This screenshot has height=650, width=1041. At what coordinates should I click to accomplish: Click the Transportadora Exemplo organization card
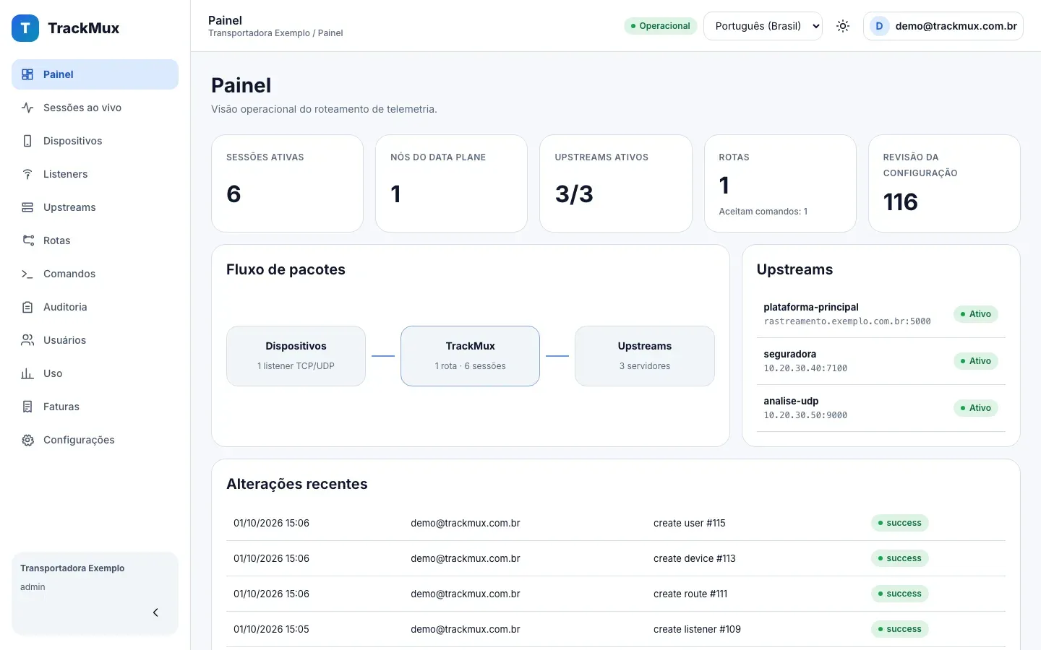(x=95, y=594)
